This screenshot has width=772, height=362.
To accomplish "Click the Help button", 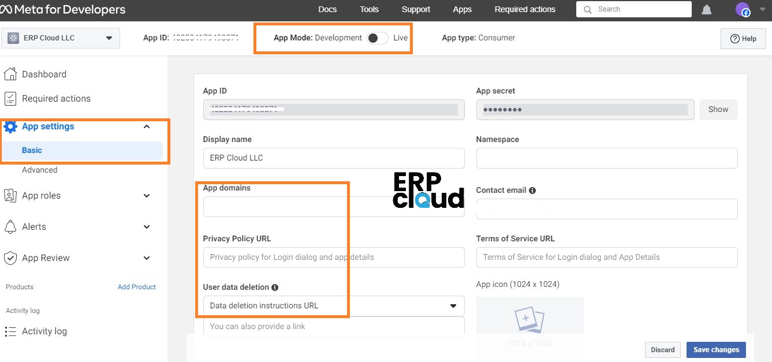I will point(743,39).
